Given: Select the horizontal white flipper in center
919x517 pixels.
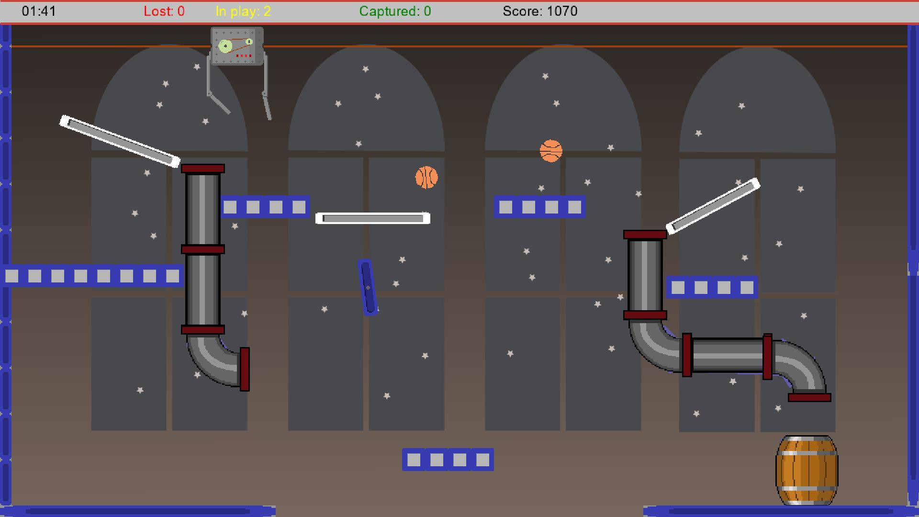Looking at the screenshot, I should tap(373, 218).
